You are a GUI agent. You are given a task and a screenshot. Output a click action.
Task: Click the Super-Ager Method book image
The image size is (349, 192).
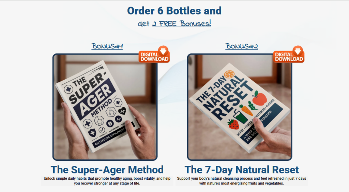click(105, 107)
